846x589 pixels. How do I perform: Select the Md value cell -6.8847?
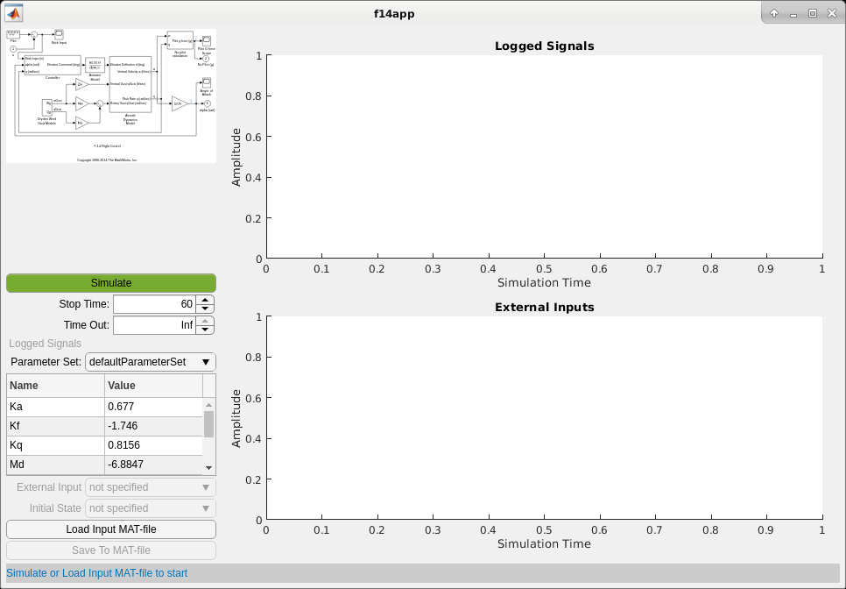[154, 465]
